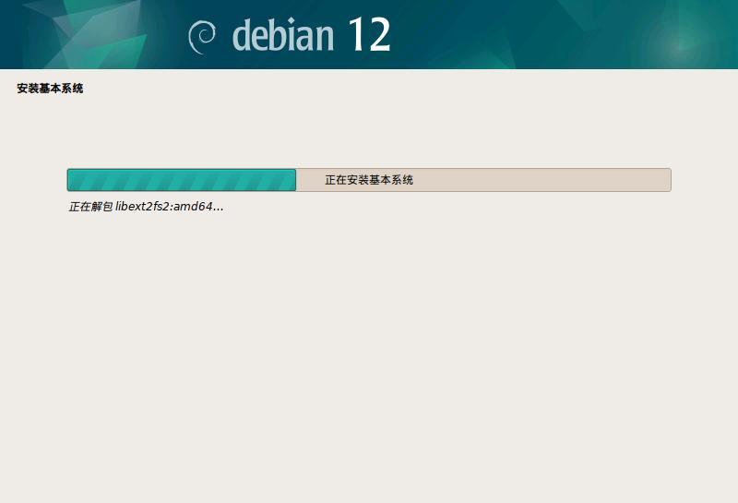Click the "debian 12" banner title
Screen dimensions: 738x503
pos(312,34)
